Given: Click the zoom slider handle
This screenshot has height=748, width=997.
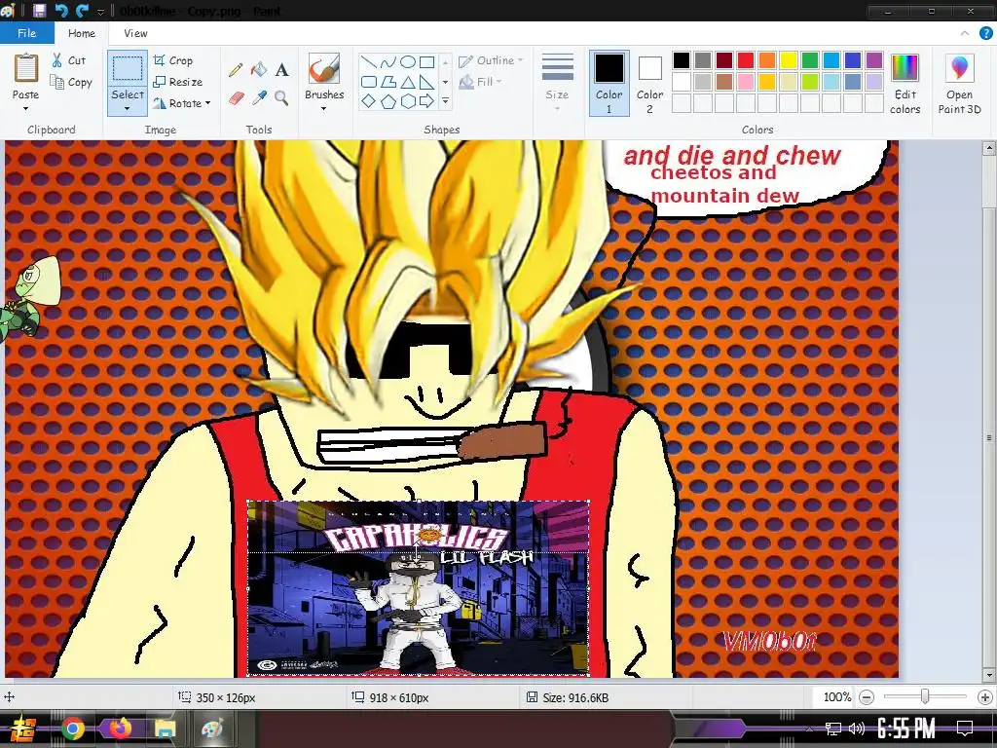Looking at the screenshot, I should pos(925,697).
